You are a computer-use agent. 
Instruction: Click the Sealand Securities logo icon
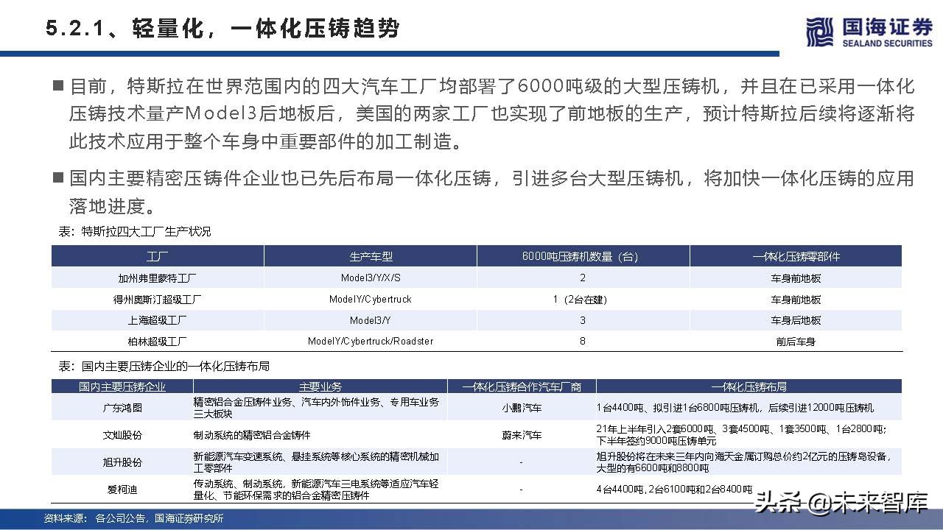(818, 32)
